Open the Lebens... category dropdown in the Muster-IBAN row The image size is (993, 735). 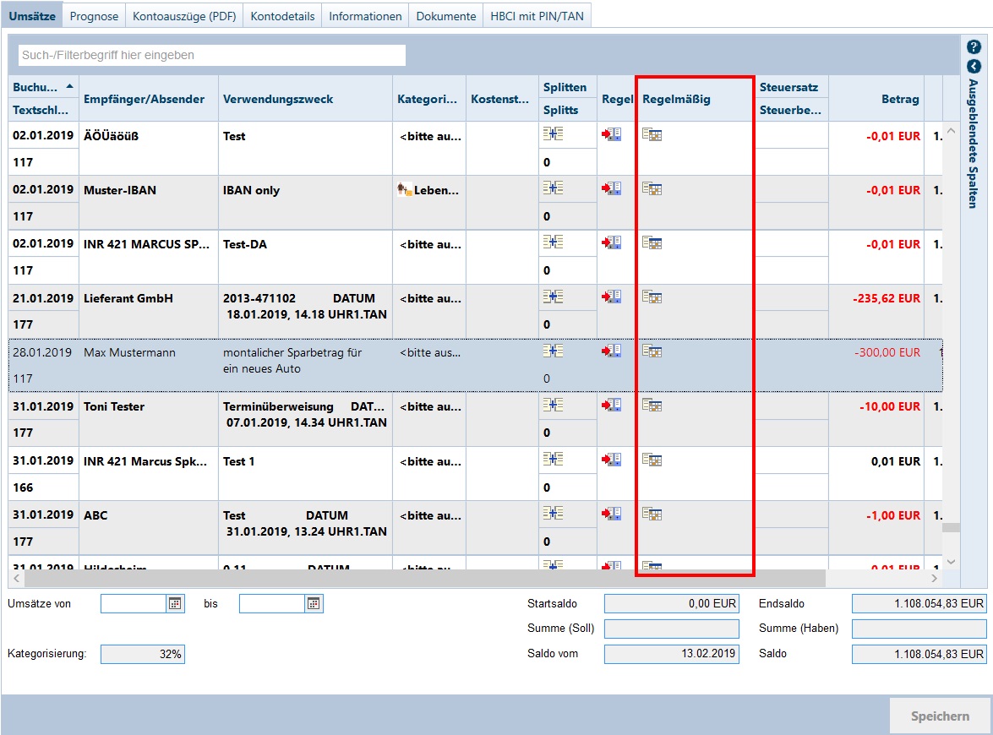tap(429, 190)
